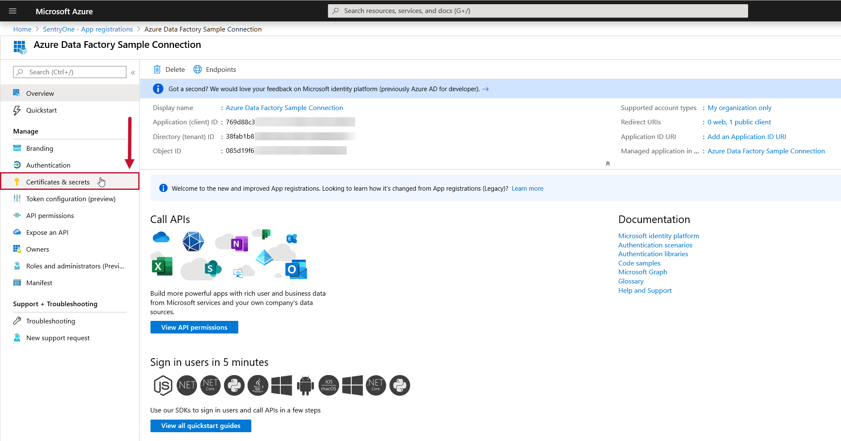Click the Manifest icon in sidebar
The width and height of the screenshot is (841, 441).
tap(17, 283)
